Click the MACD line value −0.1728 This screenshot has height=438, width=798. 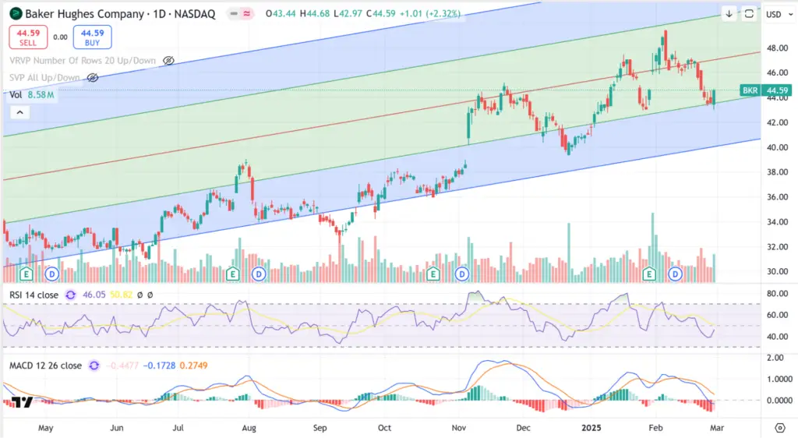click(159, 366)
